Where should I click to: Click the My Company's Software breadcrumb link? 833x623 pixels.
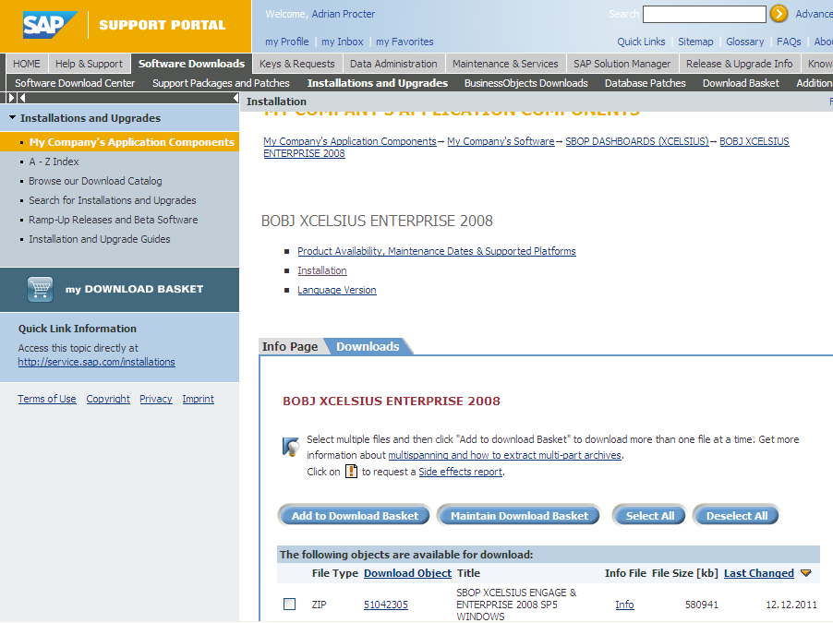[501, 141]
